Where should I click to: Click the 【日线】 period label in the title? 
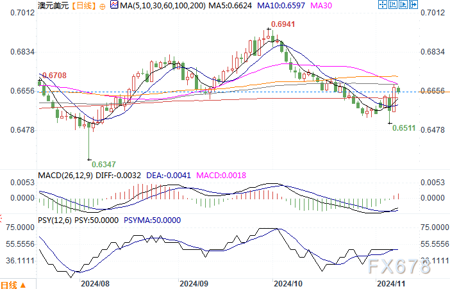(x=83, y=6)
